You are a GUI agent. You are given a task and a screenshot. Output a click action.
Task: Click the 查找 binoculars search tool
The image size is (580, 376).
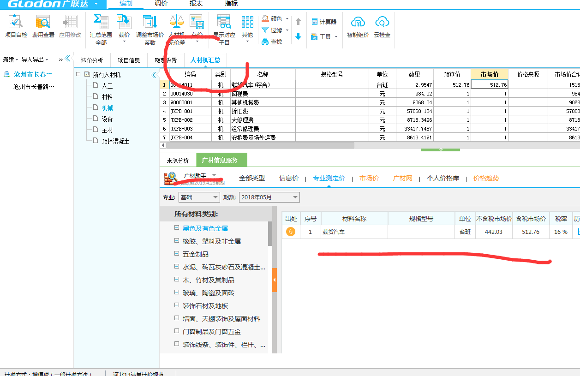pyautogui.click(x=272, y=42)
